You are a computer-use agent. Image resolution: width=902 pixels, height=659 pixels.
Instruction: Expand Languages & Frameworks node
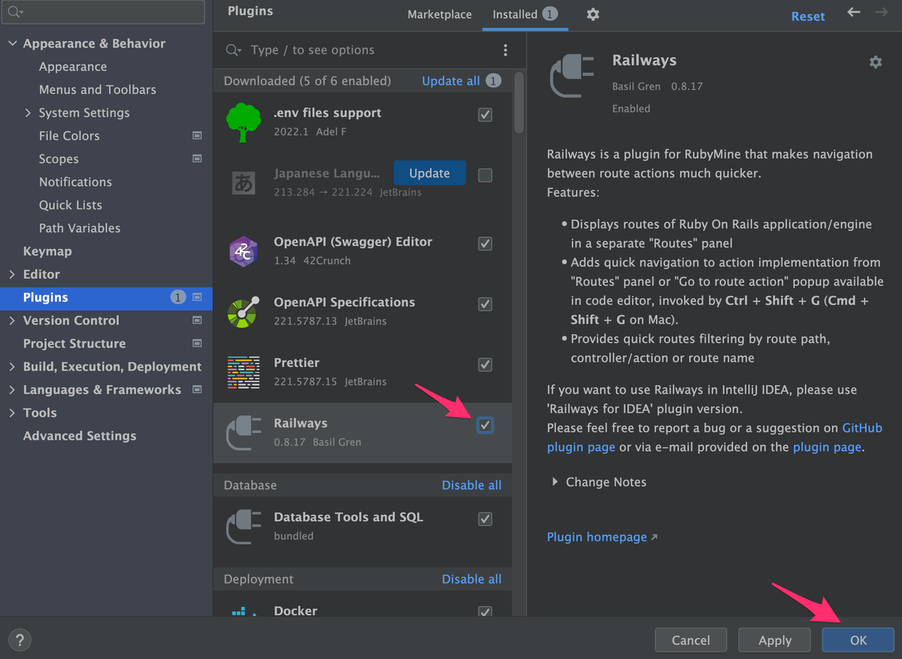tap(12, 389)
